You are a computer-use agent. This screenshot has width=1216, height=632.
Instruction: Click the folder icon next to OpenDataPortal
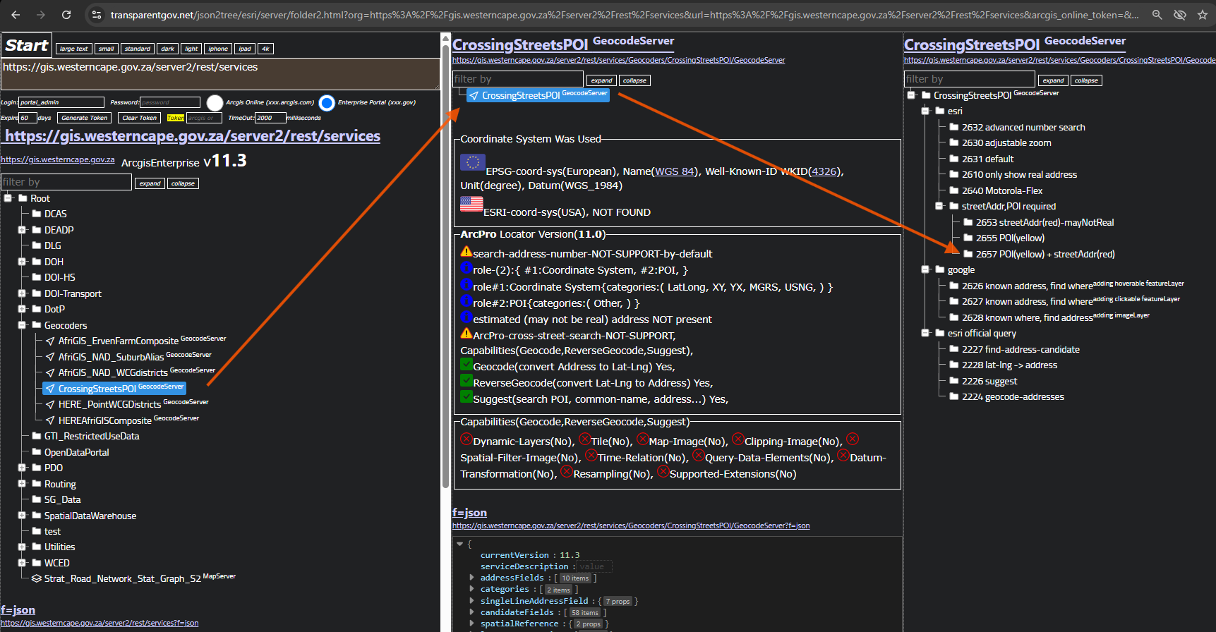click(x=37, y=452)
